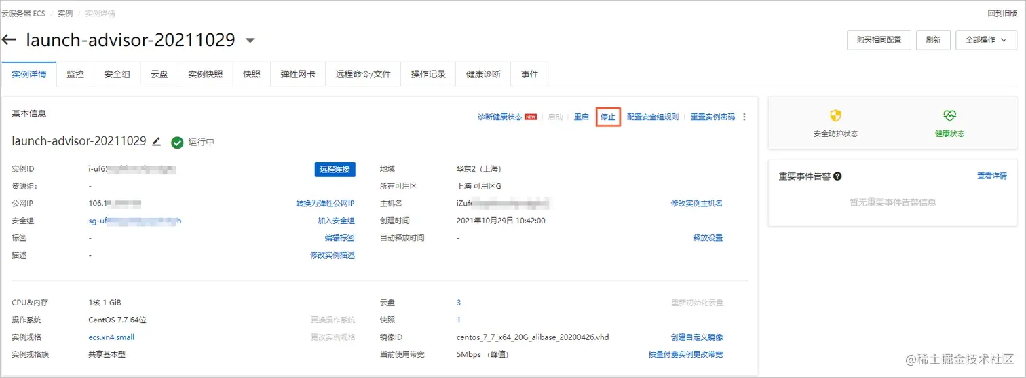Click the blue 远程连接 button
Screen dimensions: 1026x378
pos(335,169)
